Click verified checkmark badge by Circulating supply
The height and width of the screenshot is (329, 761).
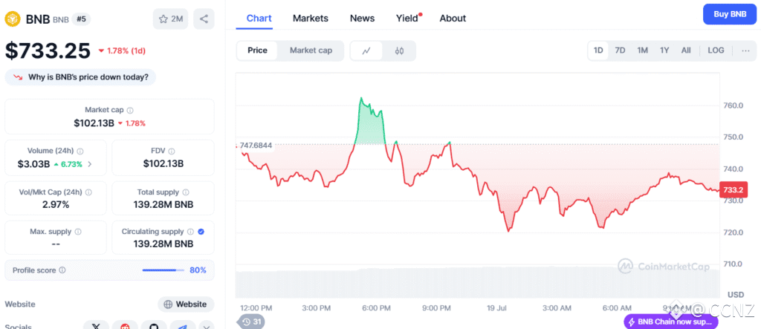(201, 232)
